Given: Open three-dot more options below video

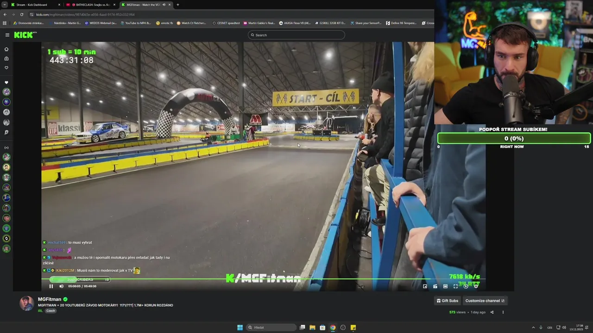Looking at the screenshot, I should coord(503,312).
